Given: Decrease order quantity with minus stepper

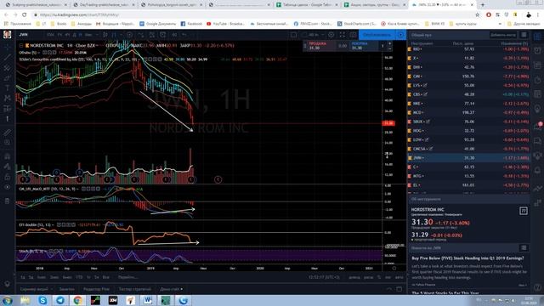Looking at the screenshot, I should (x=389, y=48).
